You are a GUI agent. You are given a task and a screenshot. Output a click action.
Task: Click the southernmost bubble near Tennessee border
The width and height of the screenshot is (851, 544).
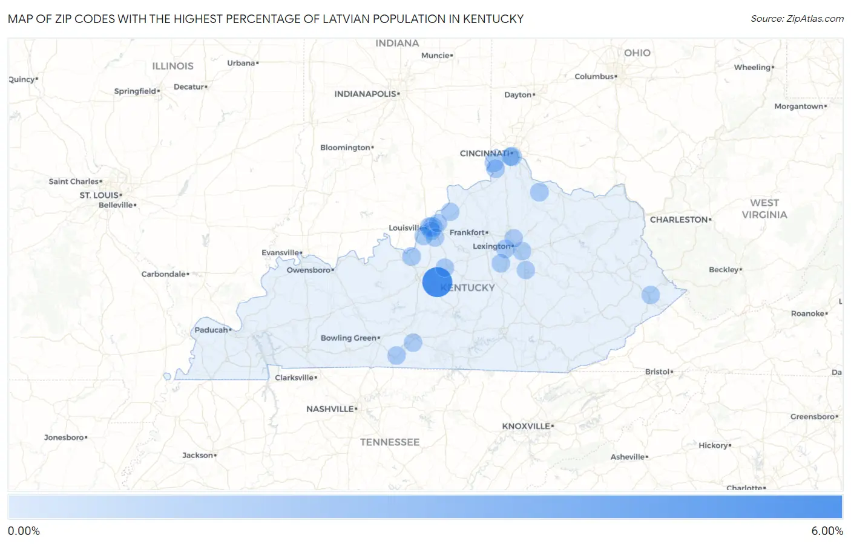396,355
